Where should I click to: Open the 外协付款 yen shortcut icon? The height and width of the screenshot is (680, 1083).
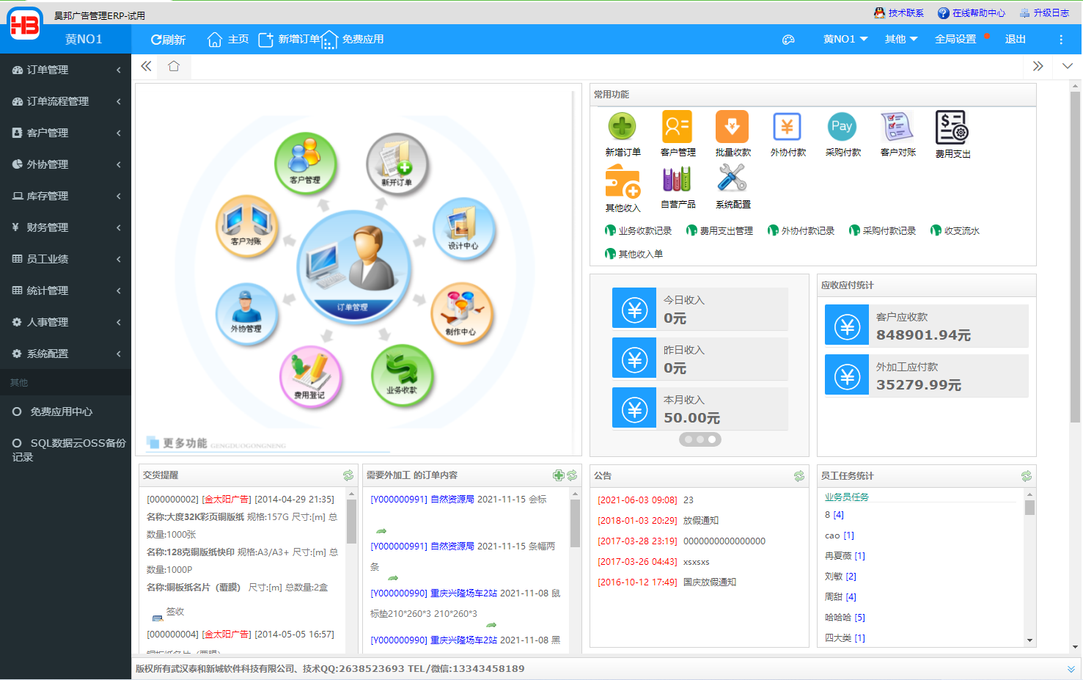tap(787, 127)
